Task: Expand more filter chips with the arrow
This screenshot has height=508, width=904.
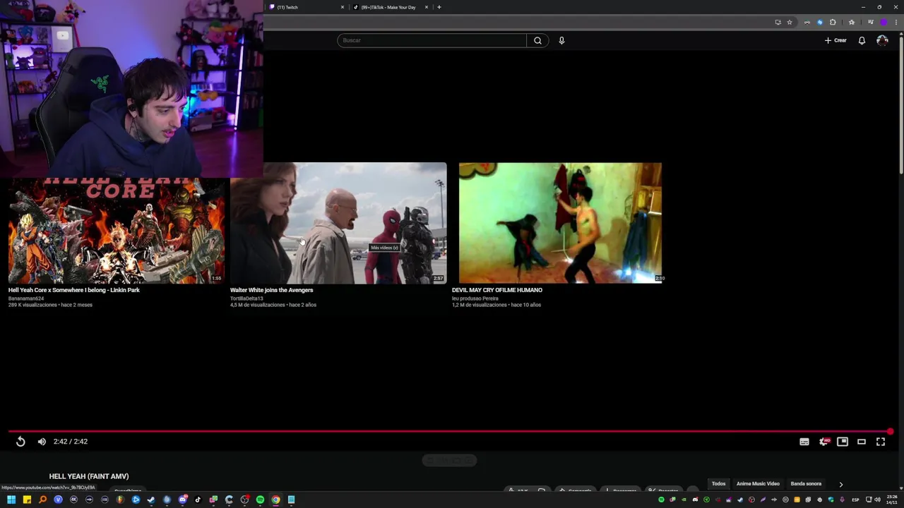Action: (x=840, y=484)
